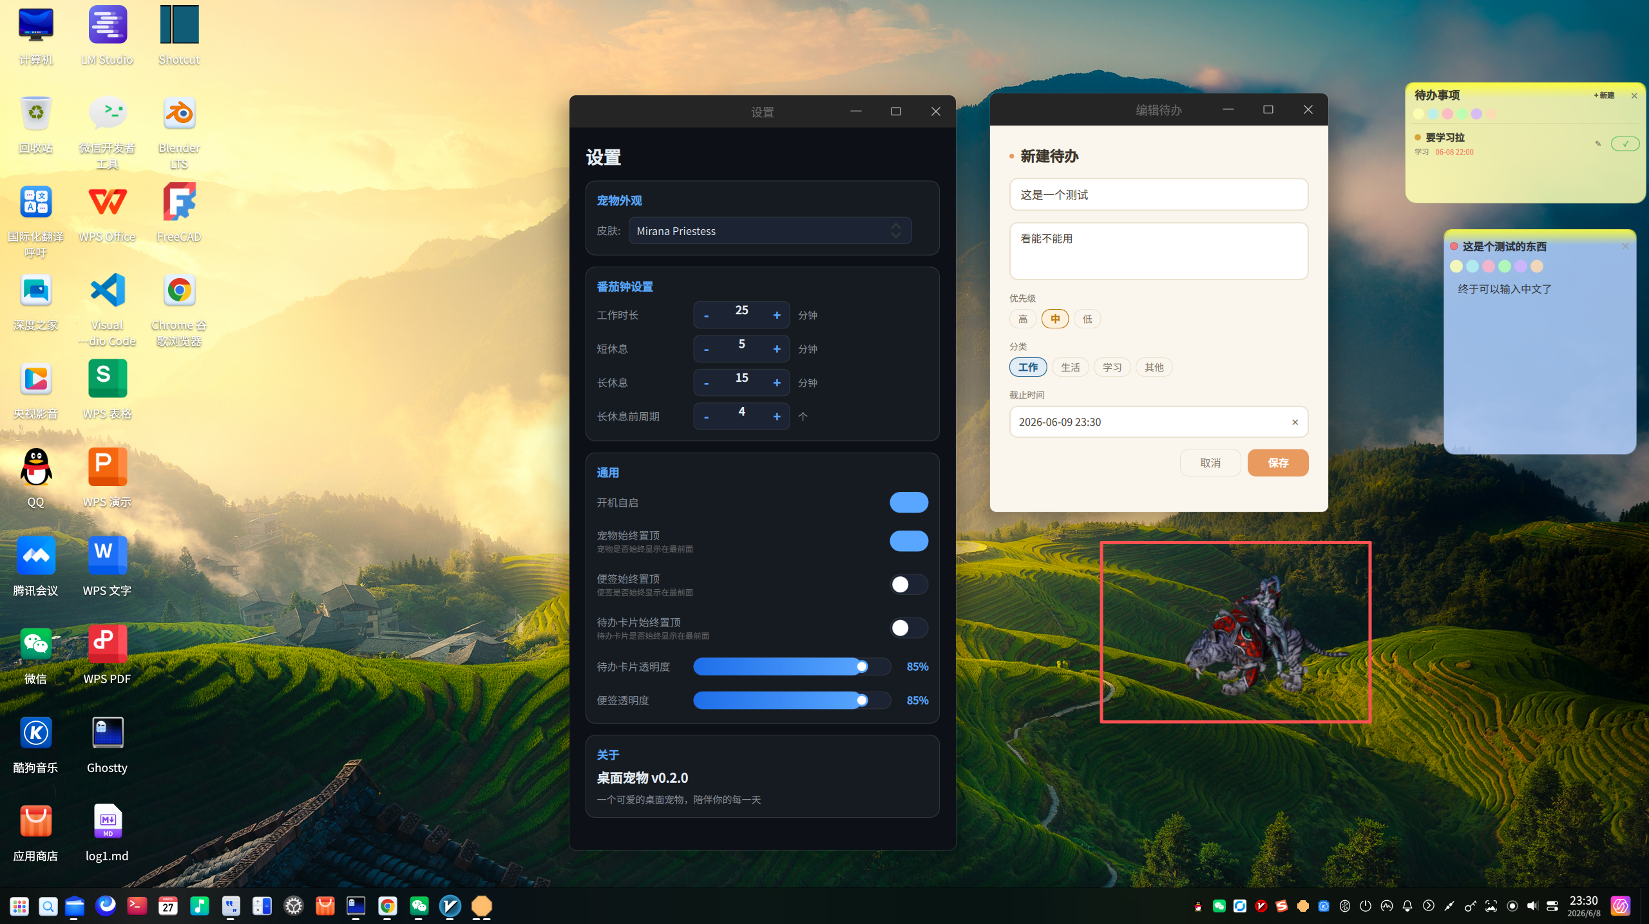Open the calendar icon in the taskbar
Image resolution: width=1649 pixels, height=924 pixels.
[x=168, y=907]
